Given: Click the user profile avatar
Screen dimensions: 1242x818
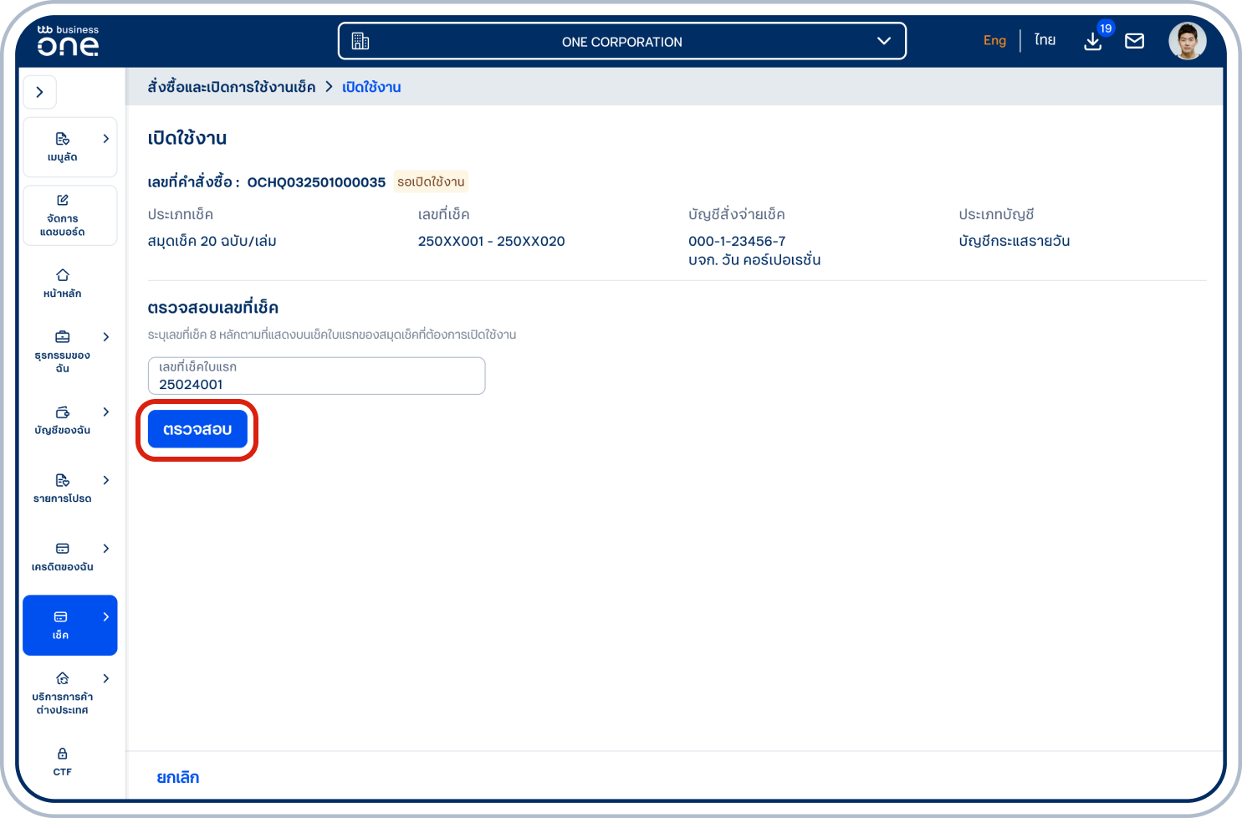Looking at the screenshot, I should (x=1187, y=41).
